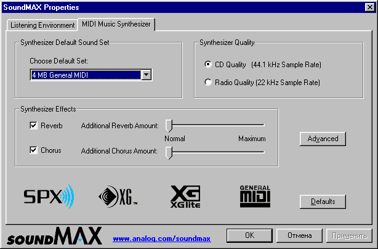The width and height of the screenshot is (378, 249).
Task: Click the Synthesizer Effects group title
Action: 48,109
